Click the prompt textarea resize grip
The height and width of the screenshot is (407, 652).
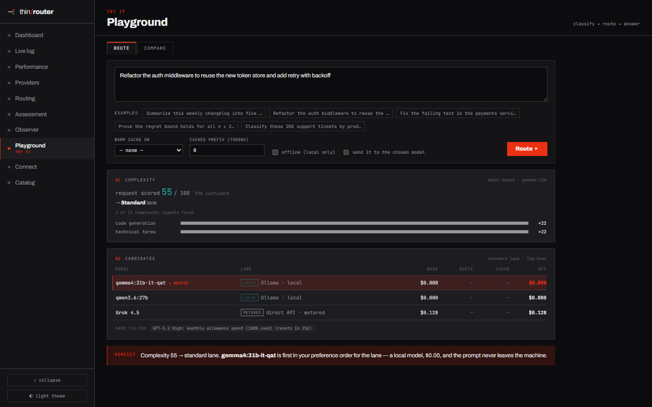545,99
